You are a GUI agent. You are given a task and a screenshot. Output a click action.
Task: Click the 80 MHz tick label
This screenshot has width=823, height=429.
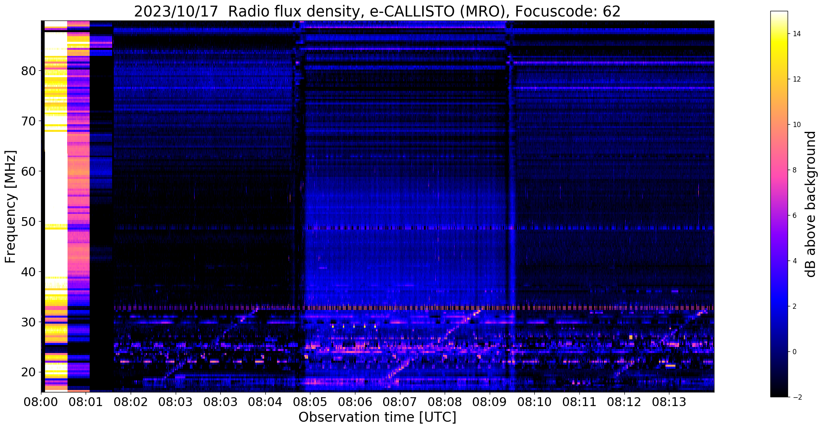pyautogui.click(x=29, y=71)
